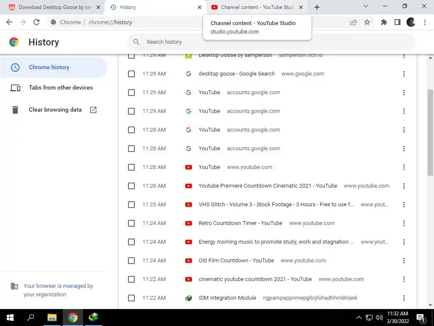This screenshot has width=434, height=326.
Task: Close the Download Desktop Goose tab
Action: point(98,7)
